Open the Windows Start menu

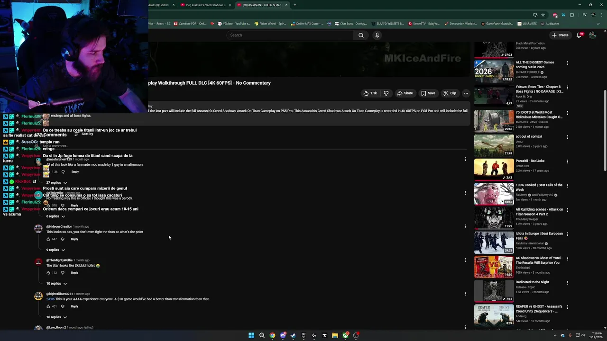(251, 335)
